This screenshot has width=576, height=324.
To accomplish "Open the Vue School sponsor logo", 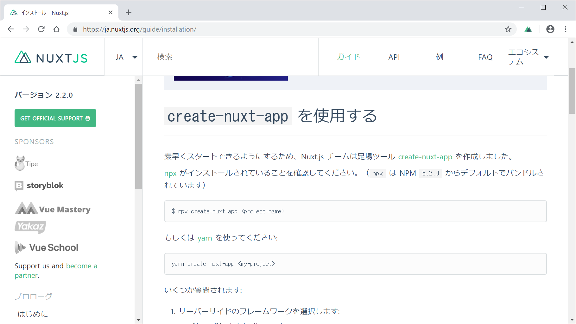I will tap(46, 248).
